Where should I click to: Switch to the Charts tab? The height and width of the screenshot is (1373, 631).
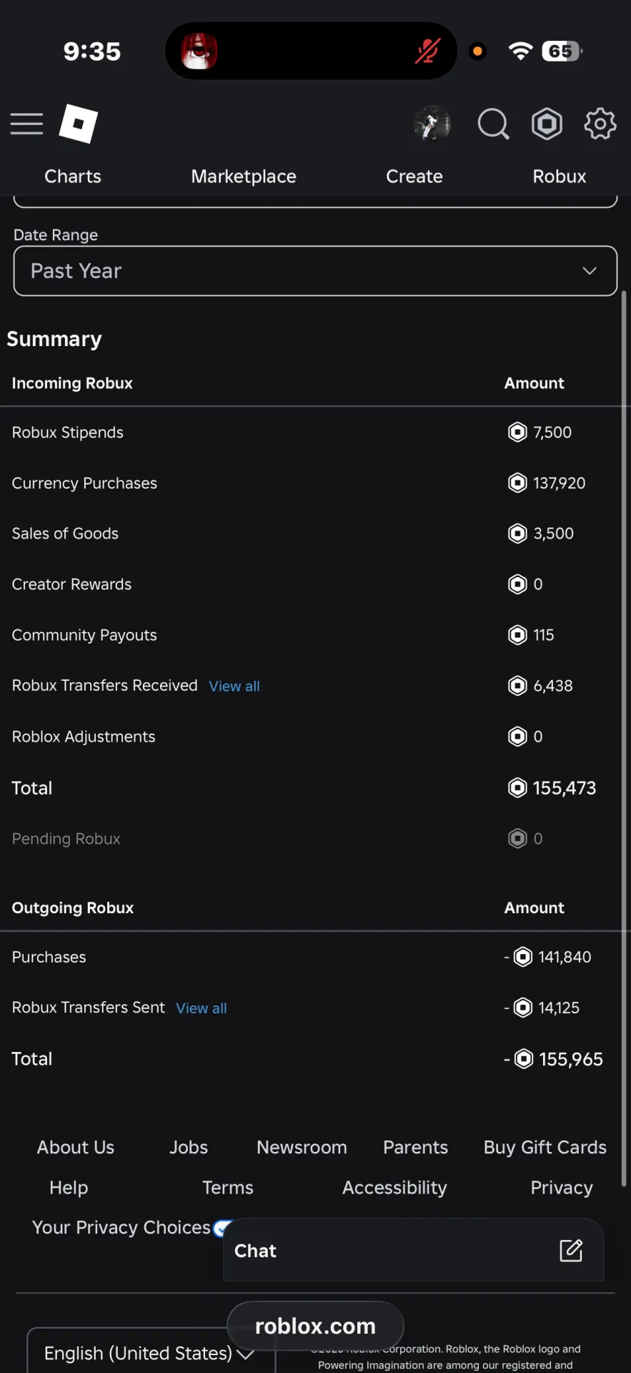73,177
